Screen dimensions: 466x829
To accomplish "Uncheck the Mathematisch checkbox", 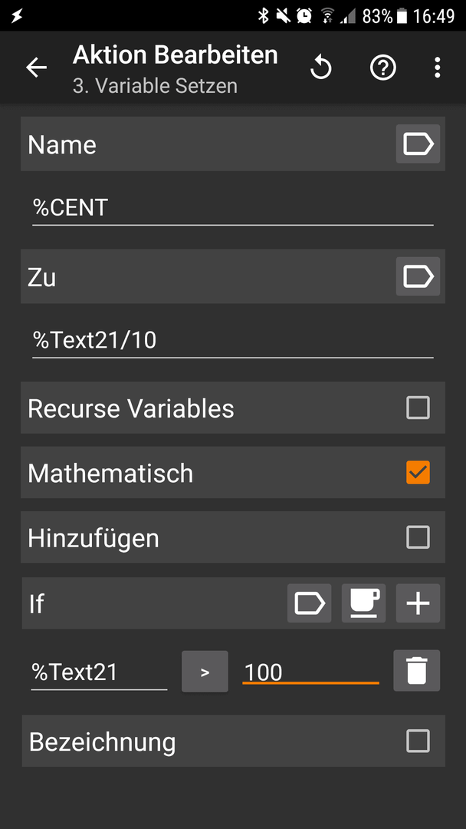I will point(418,473).
